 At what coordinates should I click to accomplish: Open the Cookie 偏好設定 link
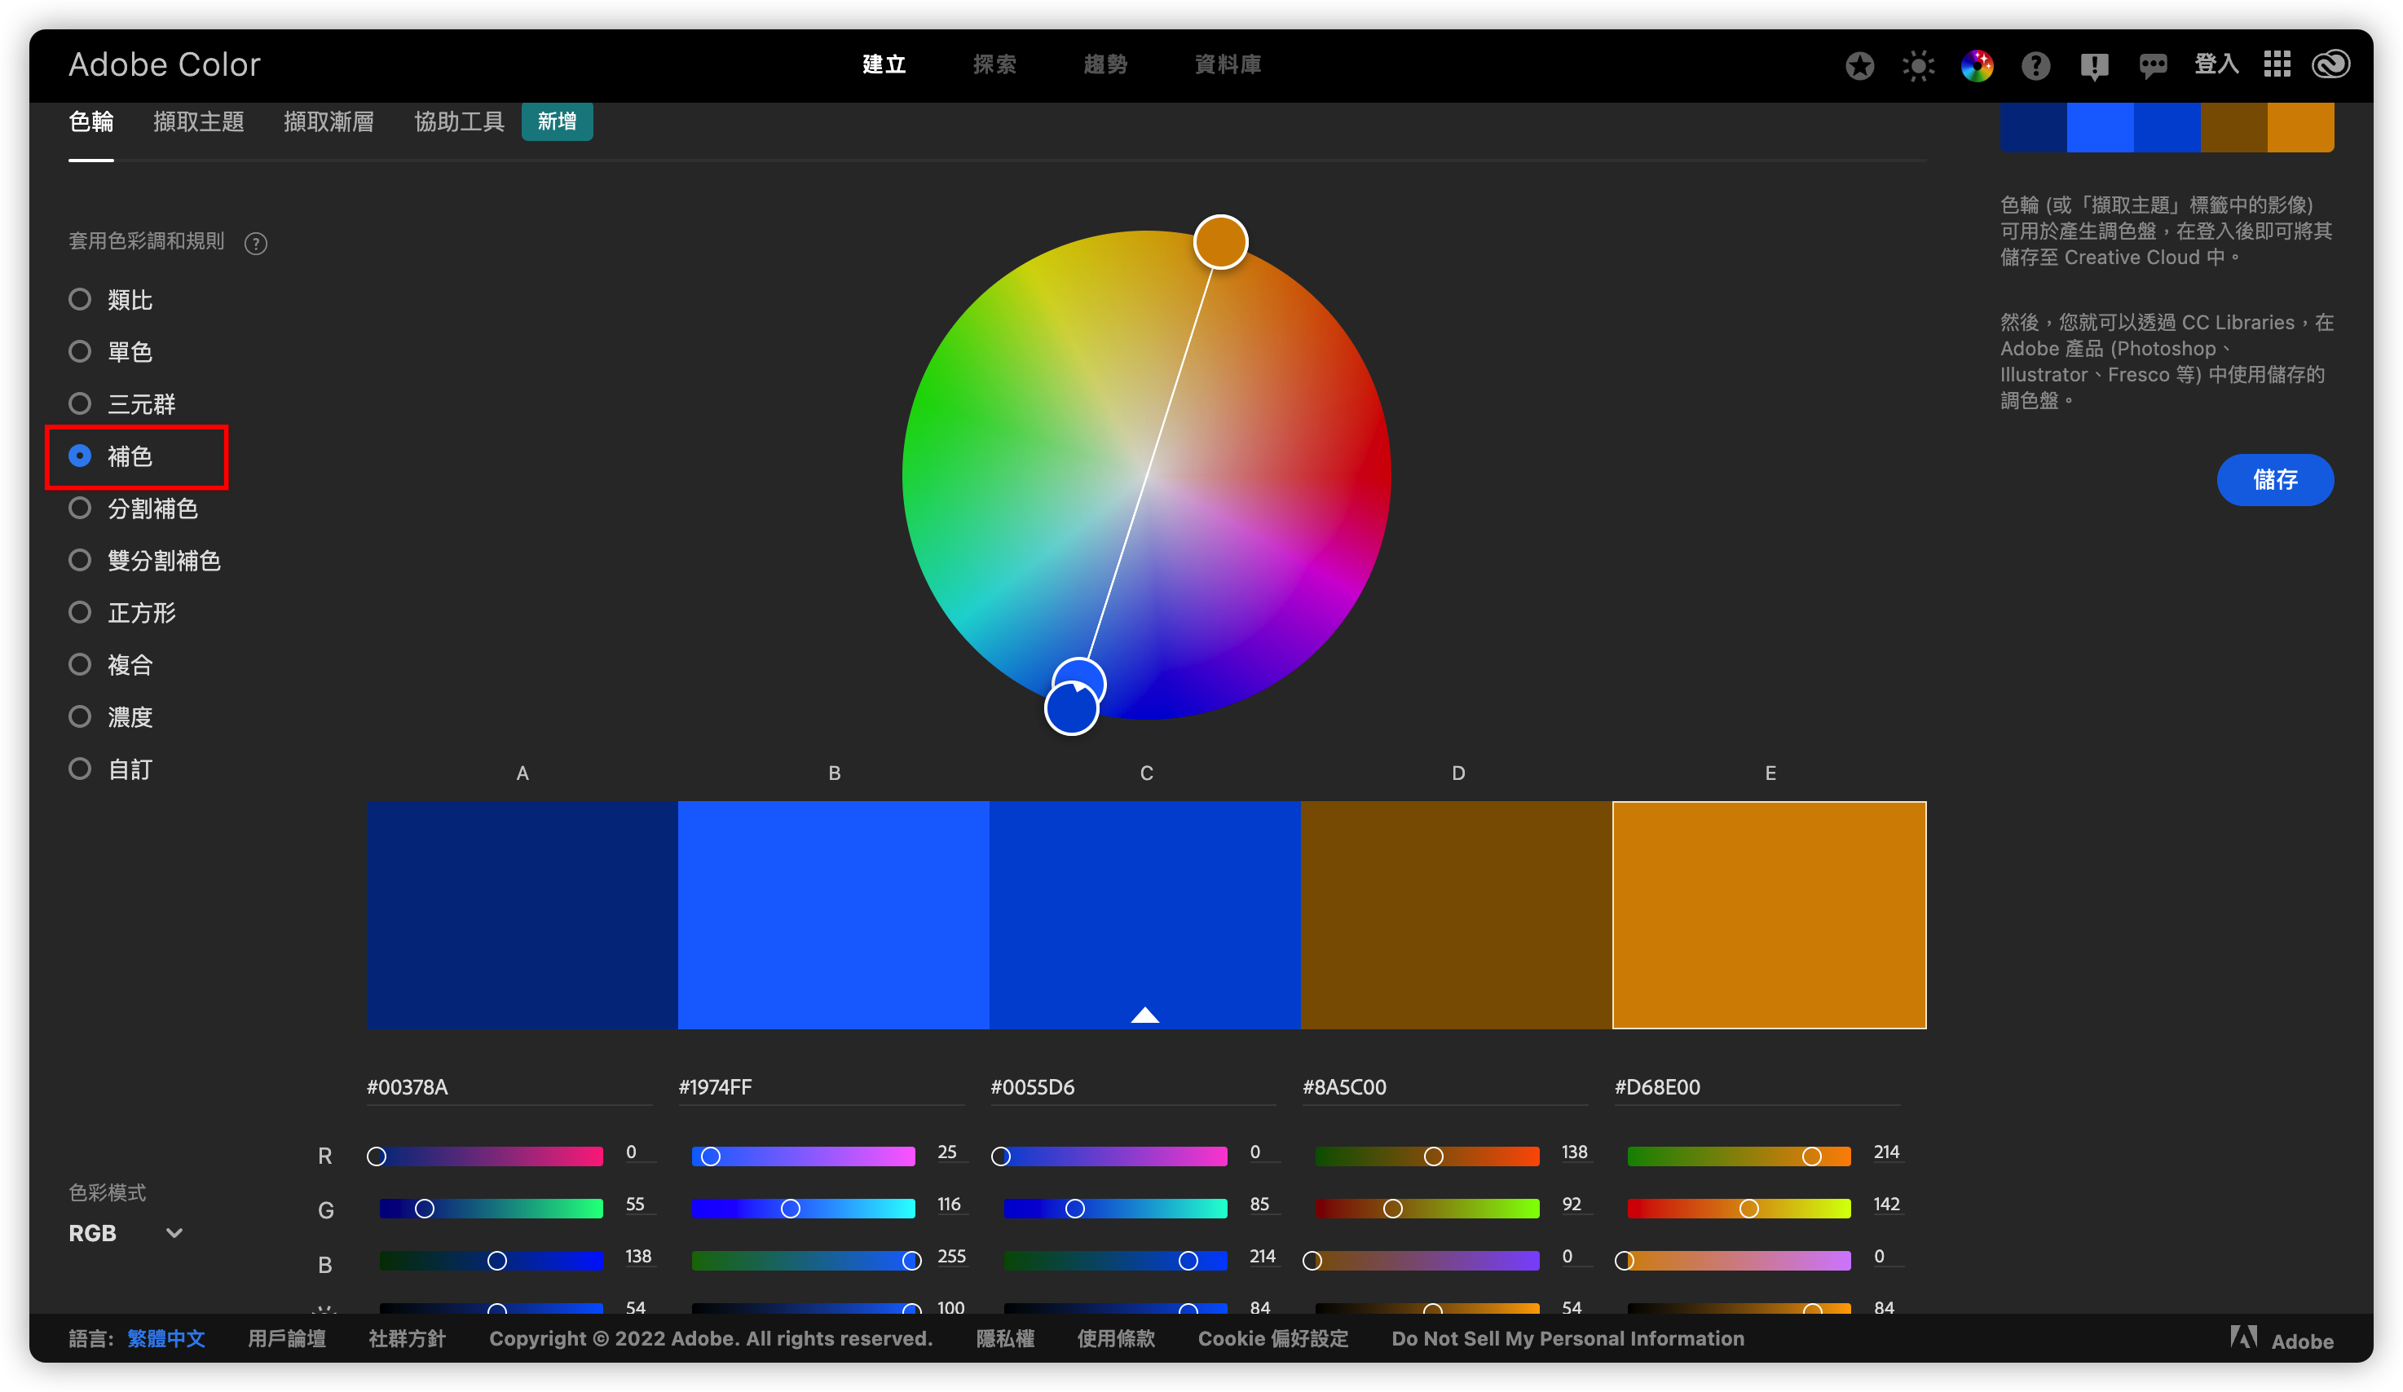(x=1273, y=1338)
